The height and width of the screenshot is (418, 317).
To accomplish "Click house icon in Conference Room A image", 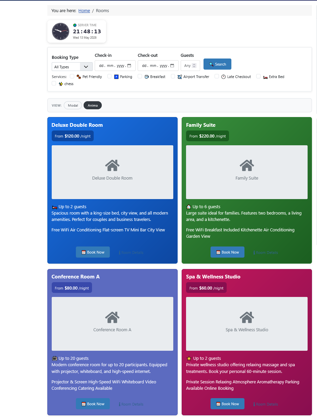I will 112,317.
